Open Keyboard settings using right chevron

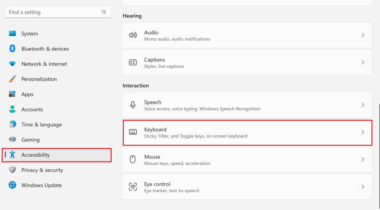(363, 132)
